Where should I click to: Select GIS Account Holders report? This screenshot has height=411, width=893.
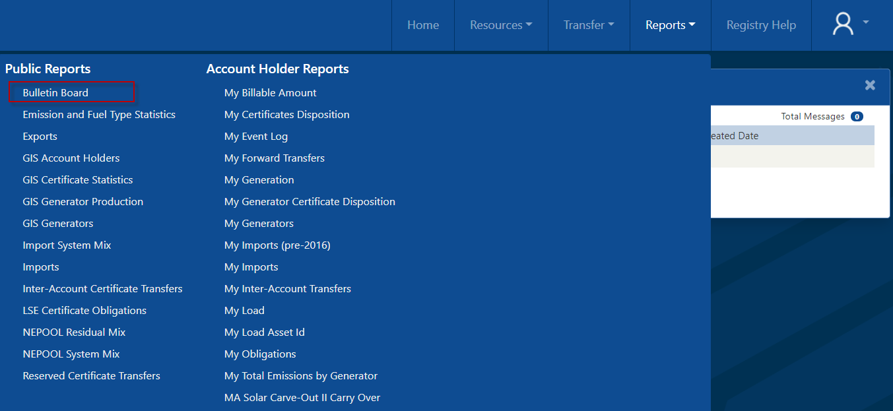(x=71, y=158)
